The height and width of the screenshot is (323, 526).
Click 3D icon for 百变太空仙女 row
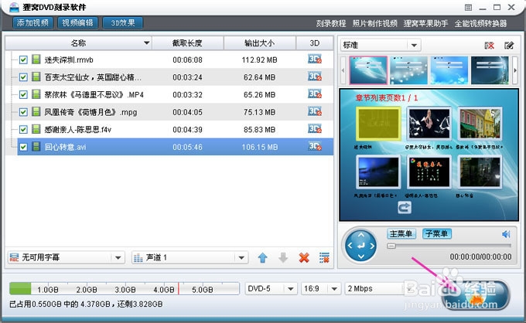coord(315,76)
